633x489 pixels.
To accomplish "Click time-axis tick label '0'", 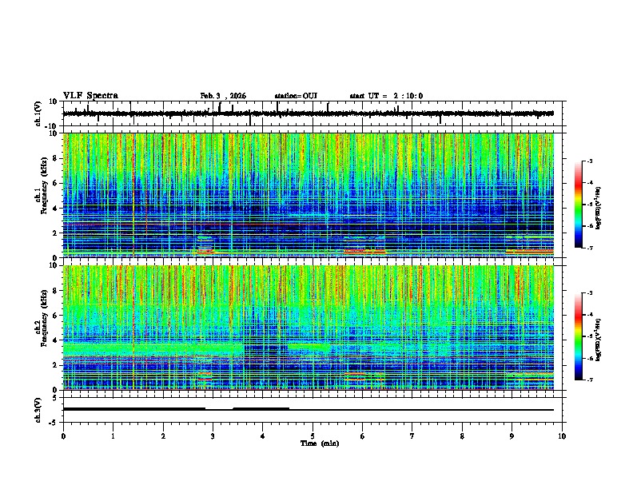I will pyautogui.click(x=63, y=436).
